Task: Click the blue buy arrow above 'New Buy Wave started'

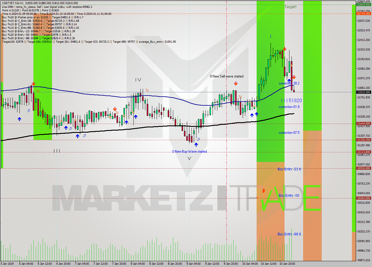Action: 196,144
